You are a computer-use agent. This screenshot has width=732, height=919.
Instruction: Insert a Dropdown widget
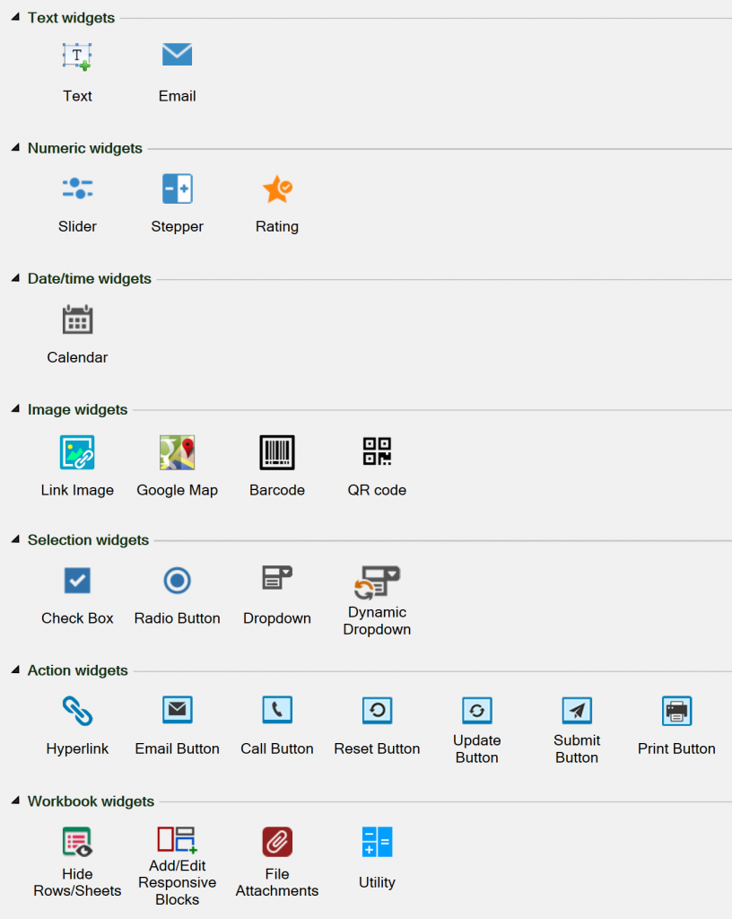tap(276, 579)
